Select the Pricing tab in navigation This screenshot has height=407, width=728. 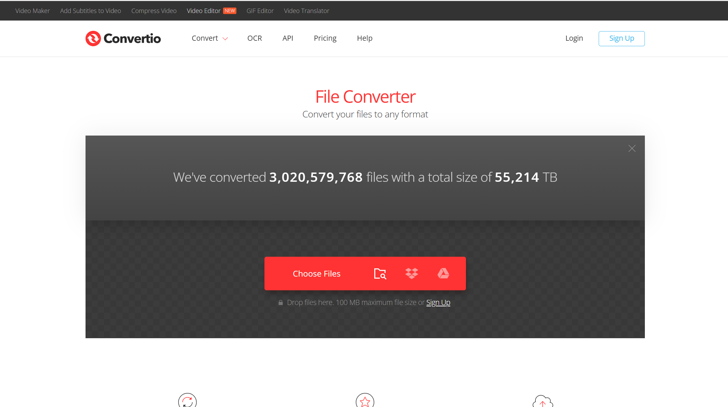[325, 38]
